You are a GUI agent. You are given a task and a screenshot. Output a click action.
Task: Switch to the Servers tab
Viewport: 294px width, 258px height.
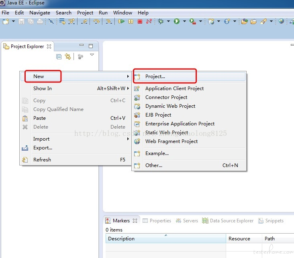[187, 221]
